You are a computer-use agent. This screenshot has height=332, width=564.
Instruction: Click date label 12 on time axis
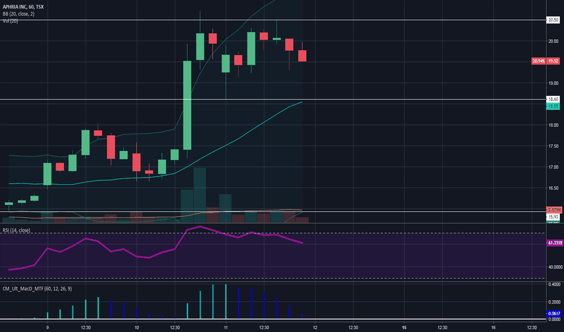pyautogui.click(x=315, y=327)
